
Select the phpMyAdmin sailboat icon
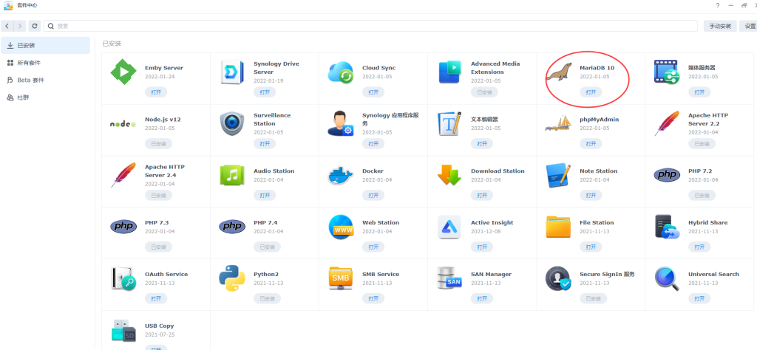[559, 124]
